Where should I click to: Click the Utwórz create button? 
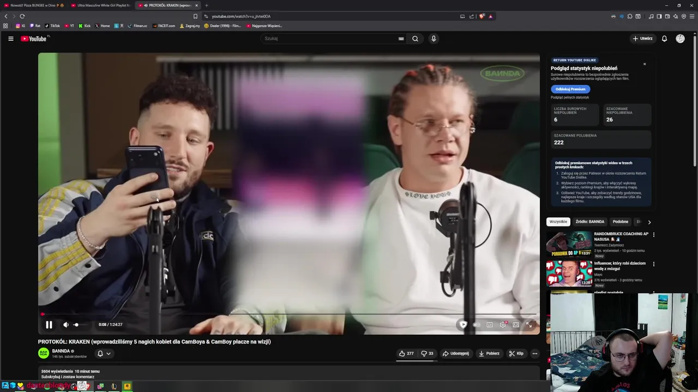tap(642, 39)
